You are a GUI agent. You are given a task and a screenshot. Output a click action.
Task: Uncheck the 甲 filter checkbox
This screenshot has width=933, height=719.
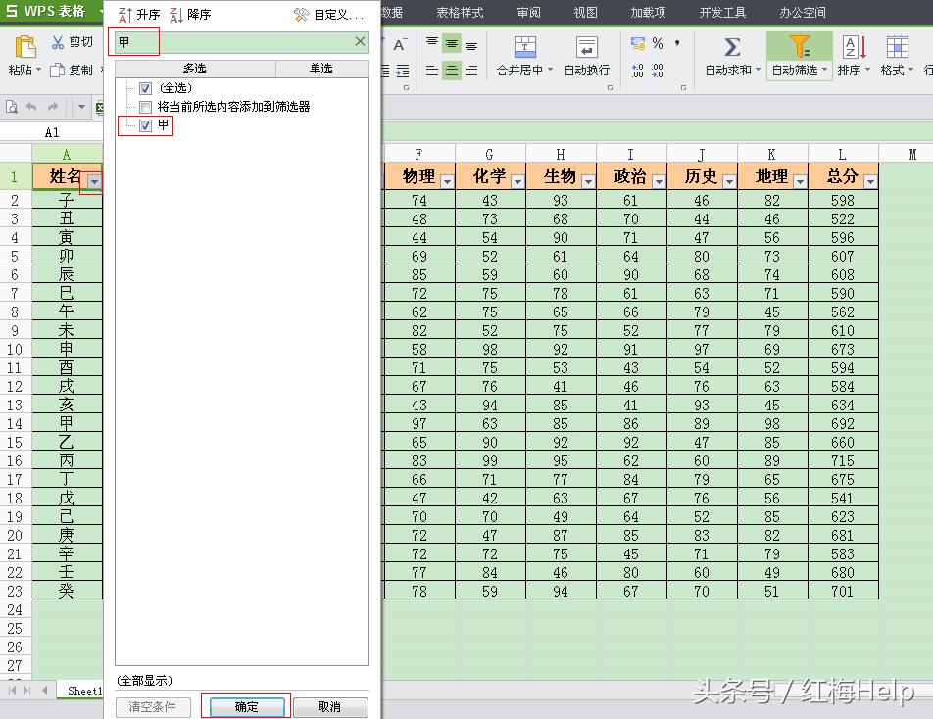pyautogui.click(x=144, y=126)
